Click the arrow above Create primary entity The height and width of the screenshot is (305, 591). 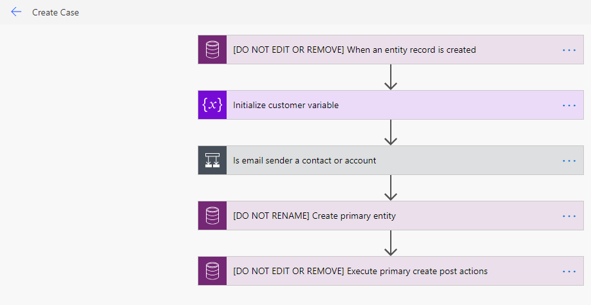point(390,188)
